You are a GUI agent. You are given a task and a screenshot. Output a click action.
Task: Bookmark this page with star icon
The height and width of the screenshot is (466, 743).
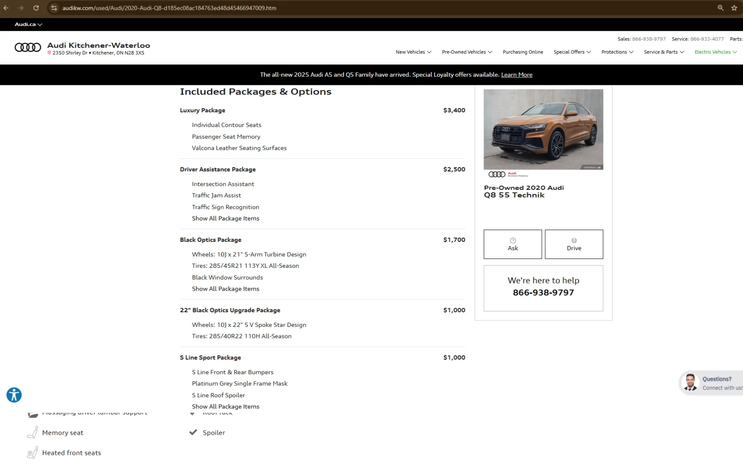[734, 8]
